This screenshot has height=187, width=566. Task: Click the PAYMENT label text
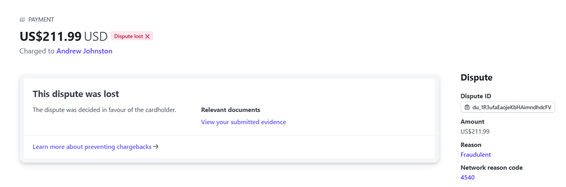[41, 20]
